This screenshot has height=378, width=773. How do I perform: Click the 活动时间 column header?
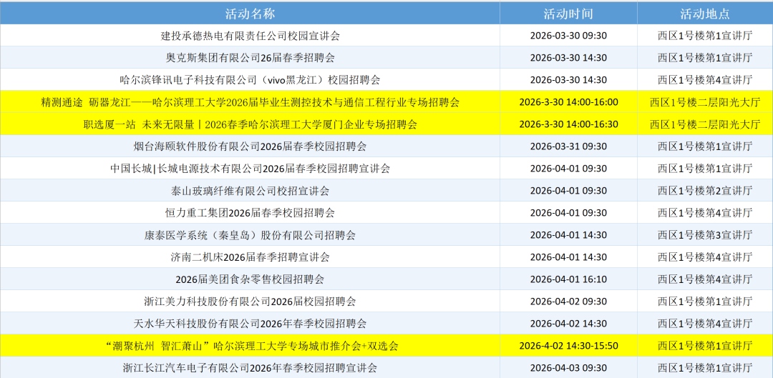click(x=568, y=14)
